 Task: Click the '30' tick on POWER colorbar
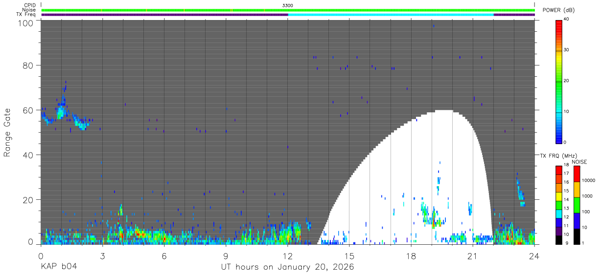coord(566,50)
